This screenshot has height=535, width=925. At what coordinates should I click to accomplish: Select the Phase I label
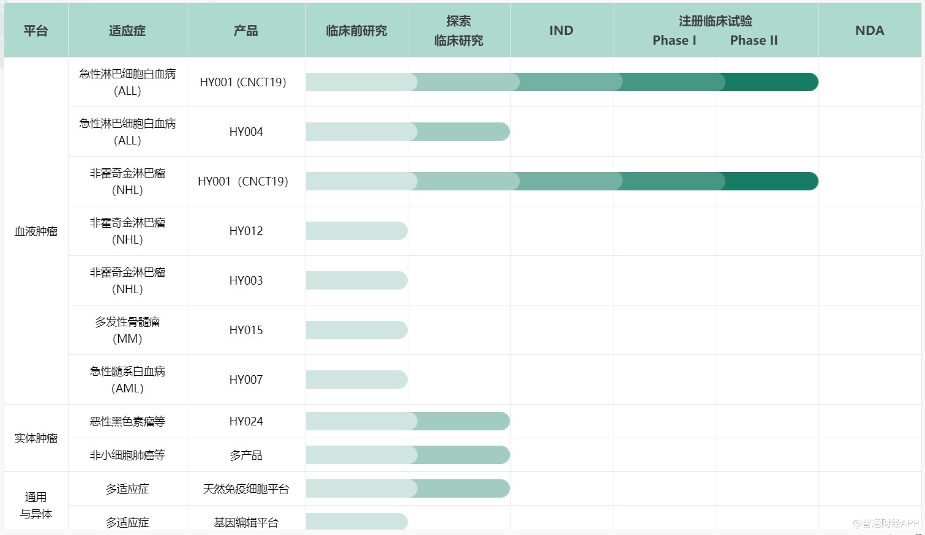coord(673,40)
